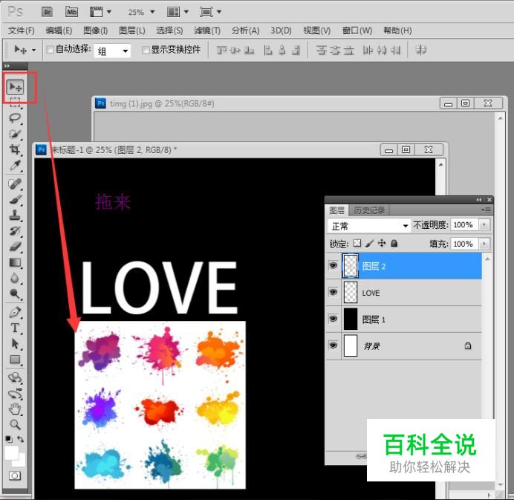Toggle visibility of 图层 1 layer
The width and height of the screenshot is (514, 500).
333,319
